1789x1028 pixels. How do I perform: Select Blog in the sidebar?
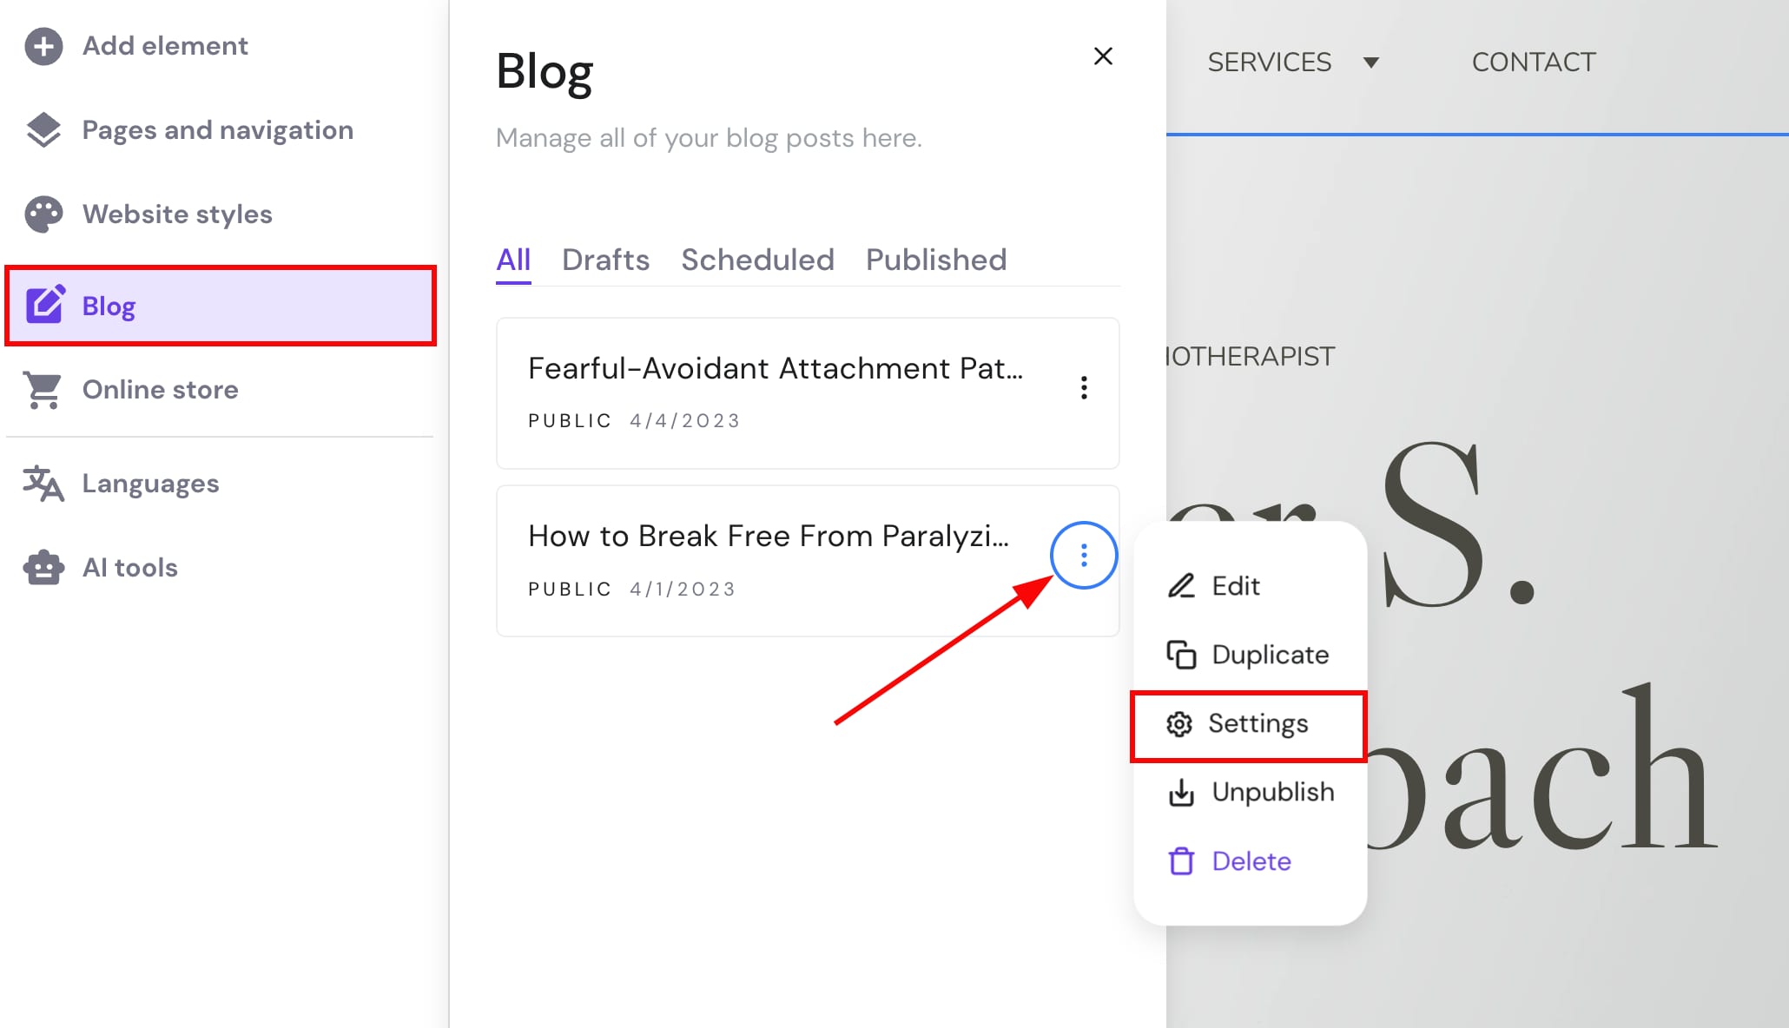tap(109, 306)
